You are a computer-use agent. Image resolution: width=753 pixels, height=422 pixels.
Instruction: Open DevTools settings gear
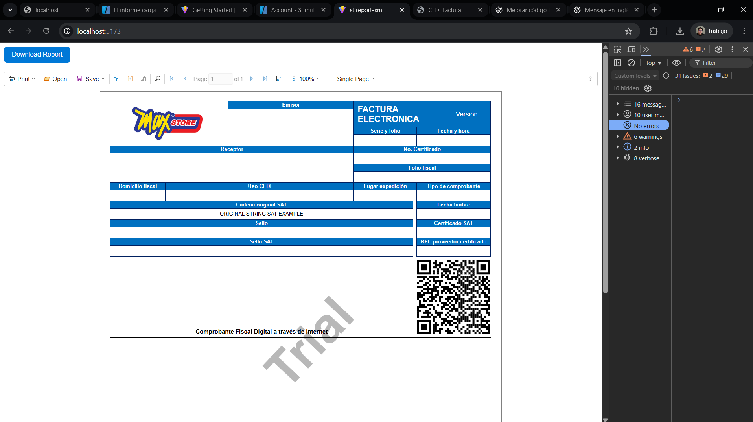click(x=718, y=50)
